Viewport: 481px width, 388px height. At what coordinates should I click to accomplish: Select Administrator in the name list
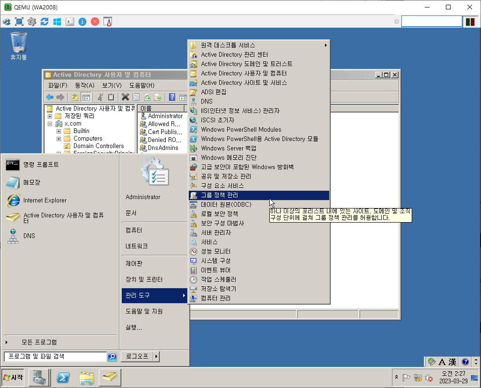(165, 116)
